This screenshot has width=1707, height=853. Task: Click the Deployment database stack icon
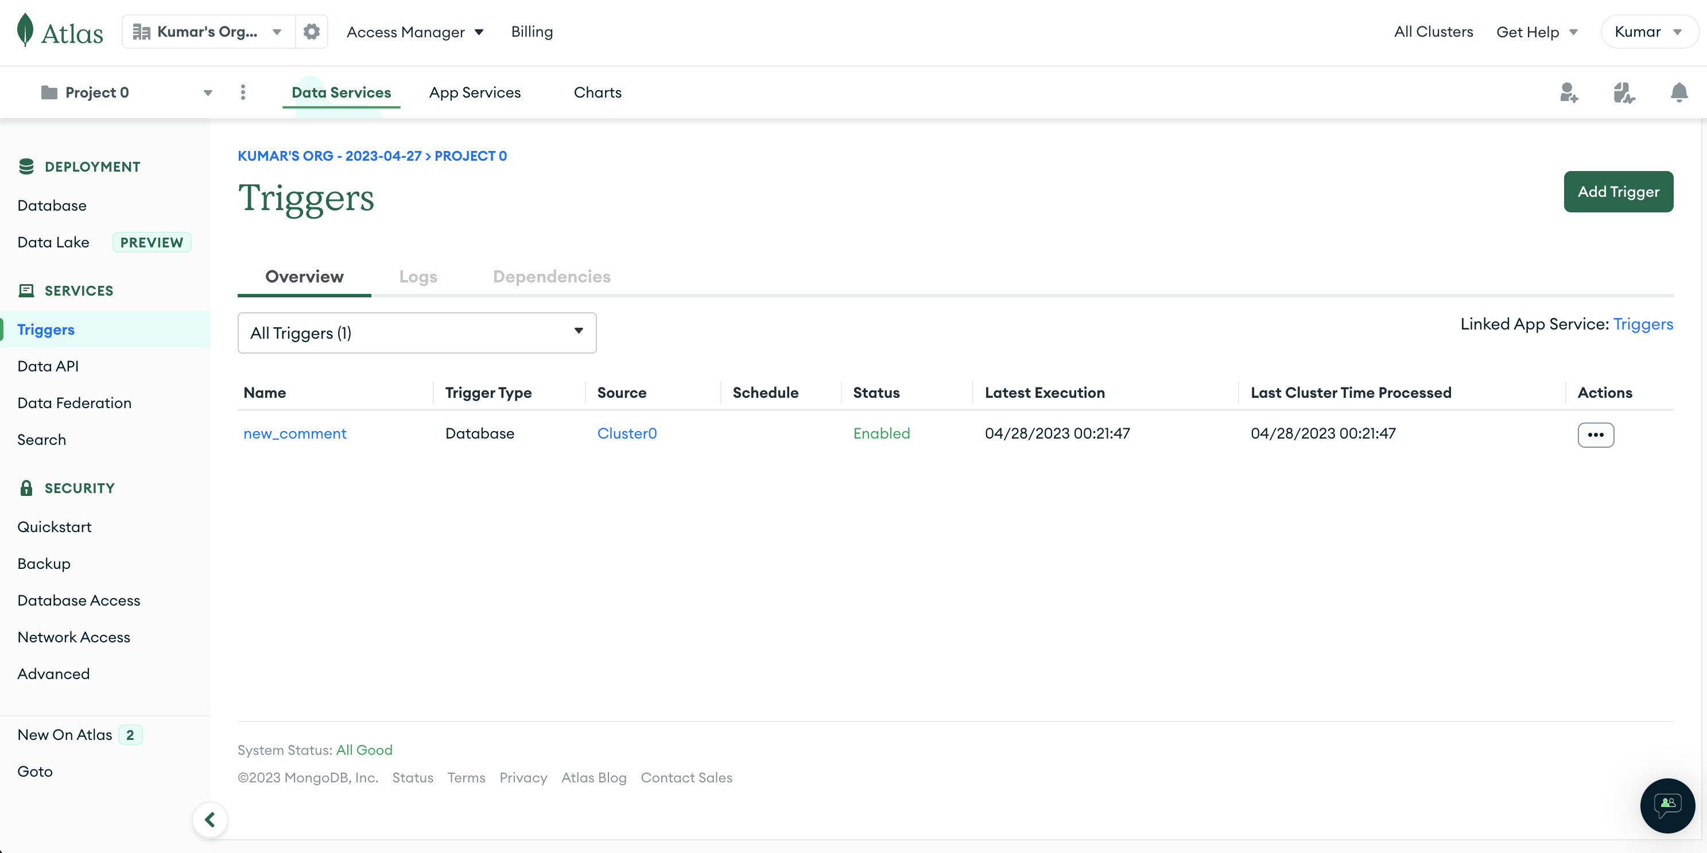26,166
